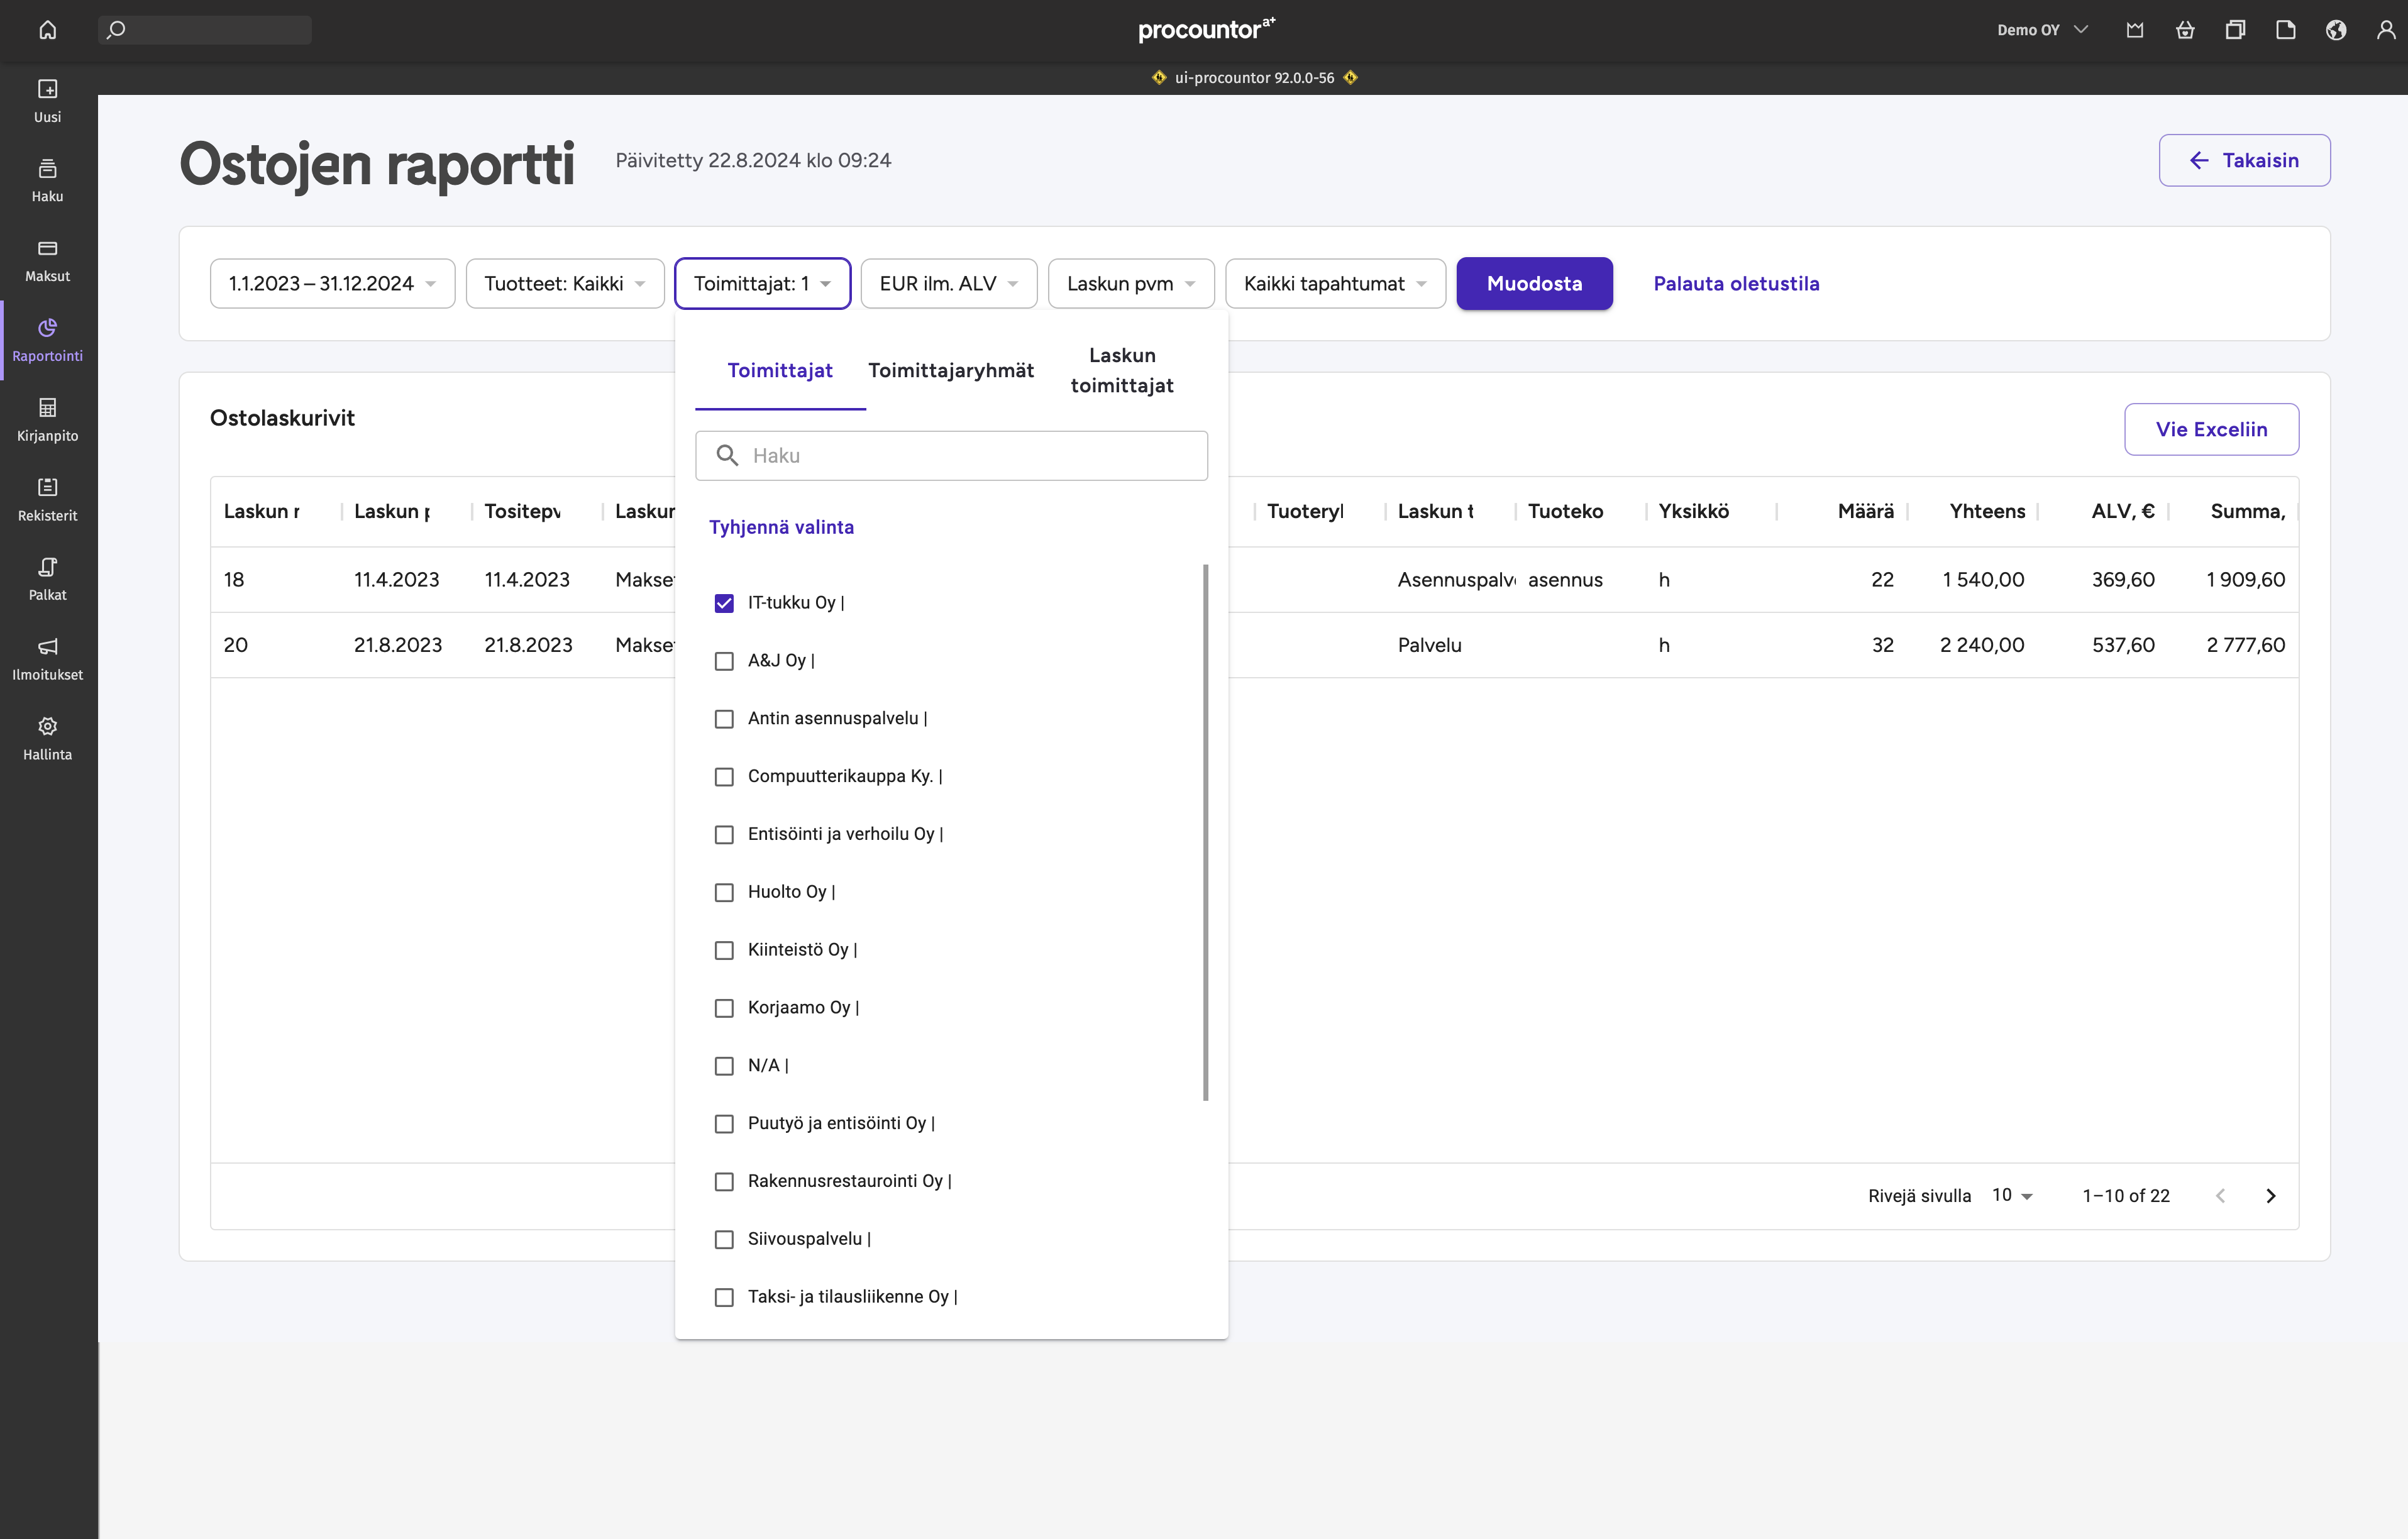
Task: Switch to the Toimittajat tab
Action: 780,371
